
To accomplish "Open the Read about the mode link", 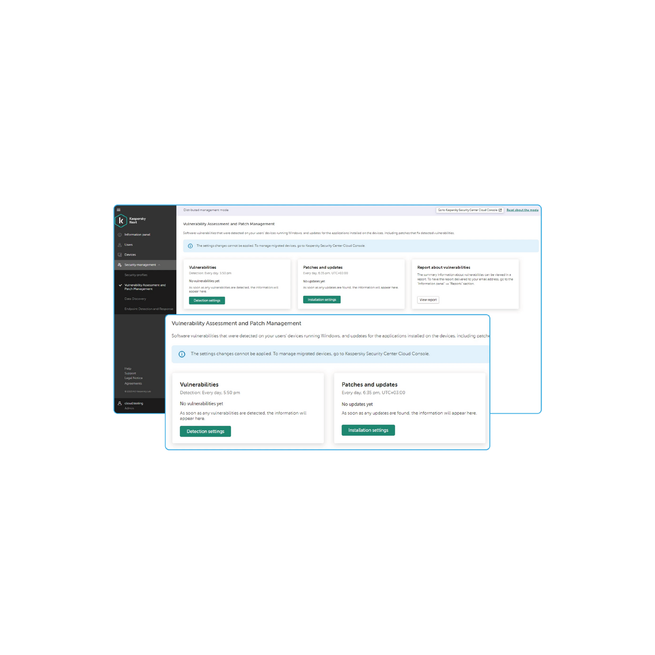I will pyautogui.click(x=522, y=210).
